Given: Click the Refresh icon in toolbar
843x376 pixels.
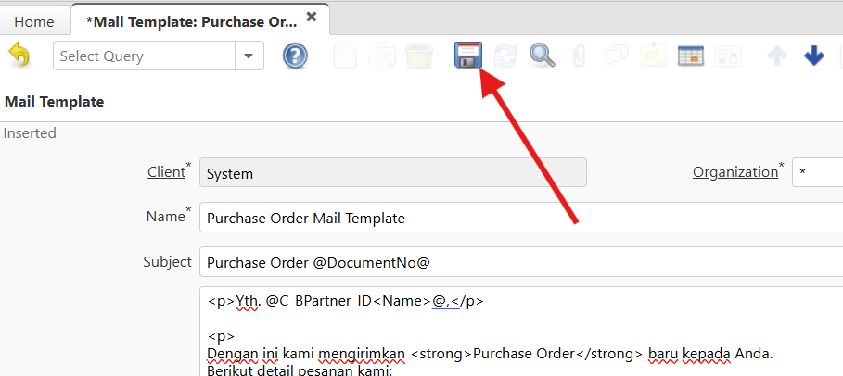Looking at the screenshot, I should 505,56.
